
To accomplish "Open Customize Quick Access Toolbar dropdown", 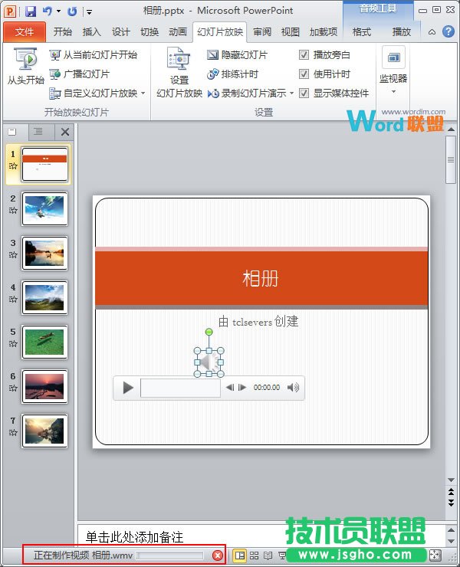I will 89,12.
